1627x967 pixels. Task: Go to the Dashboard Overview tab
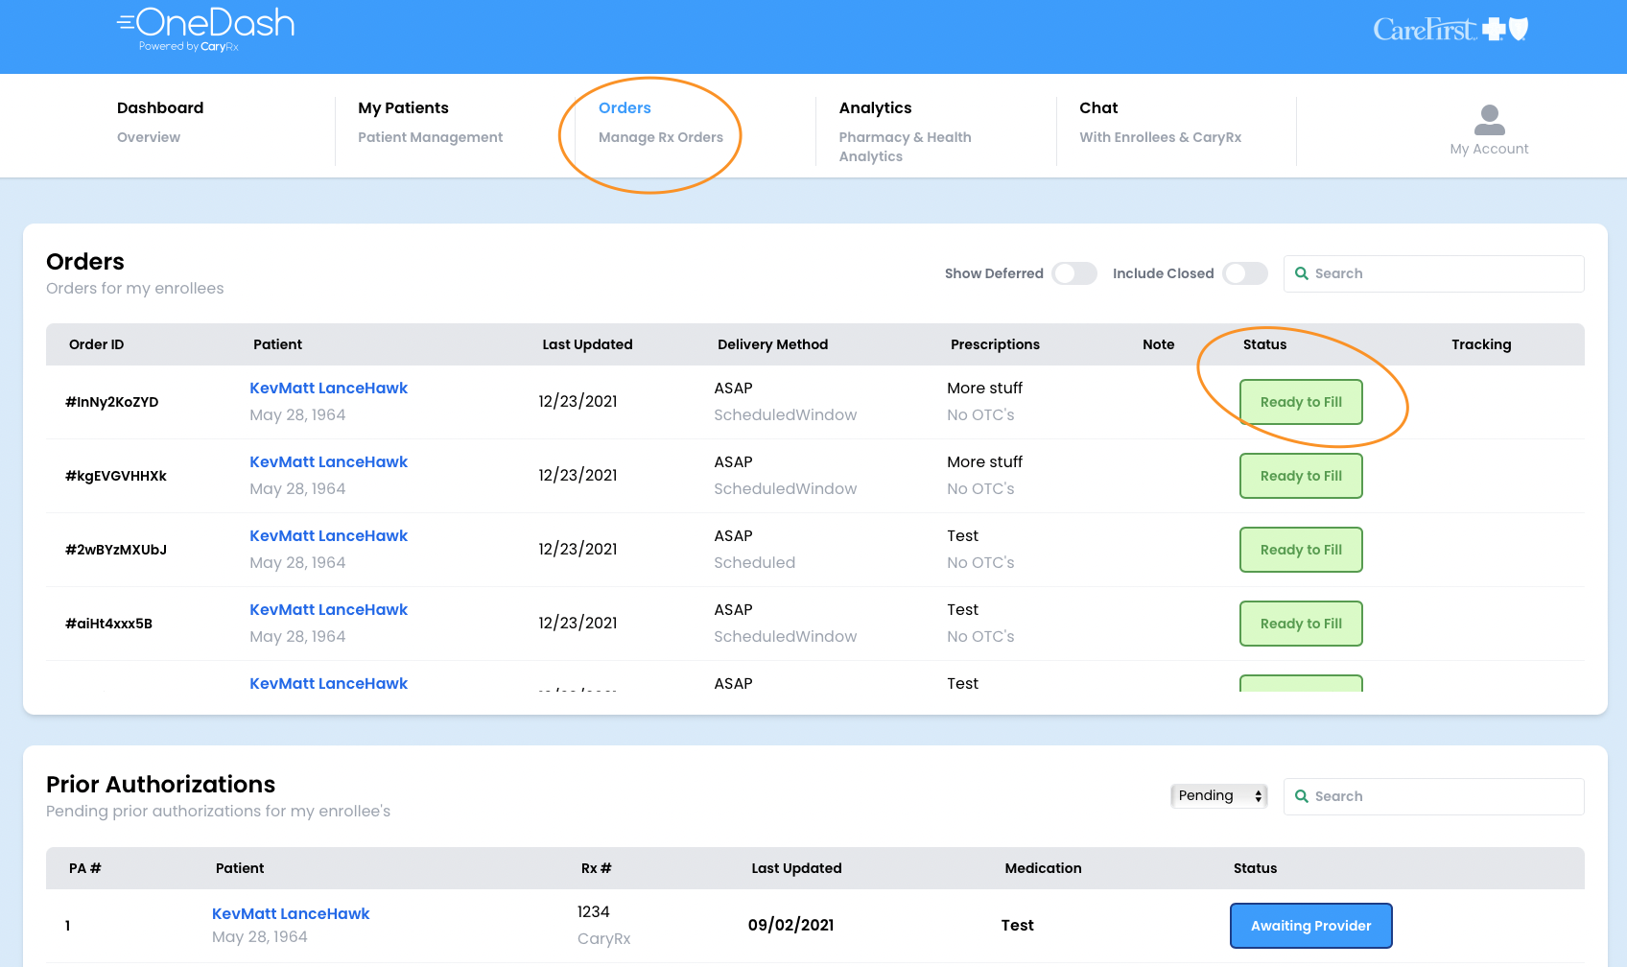160,123
